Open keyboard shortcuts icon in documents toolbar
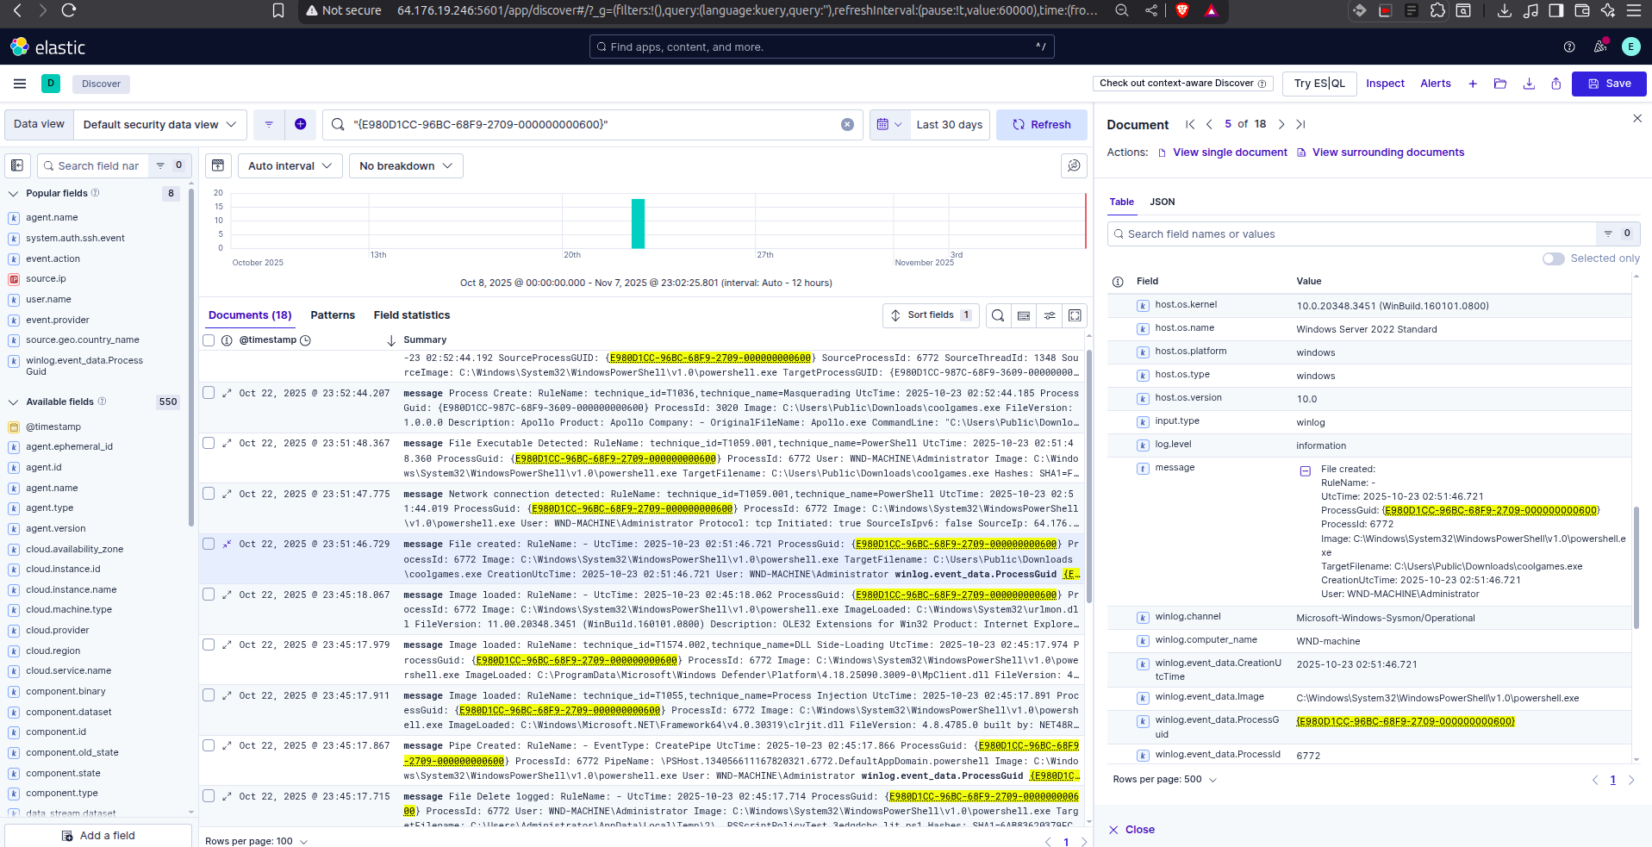This screenshot has height=847, width=1652. point(1024,315)
